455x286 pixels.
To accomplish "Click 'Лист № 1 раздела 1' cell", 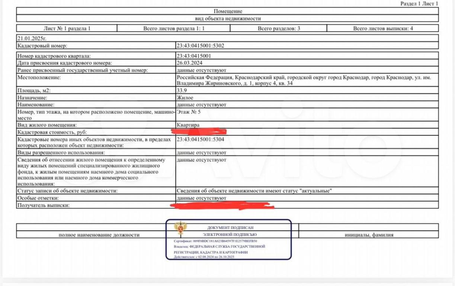I will 67,28.
